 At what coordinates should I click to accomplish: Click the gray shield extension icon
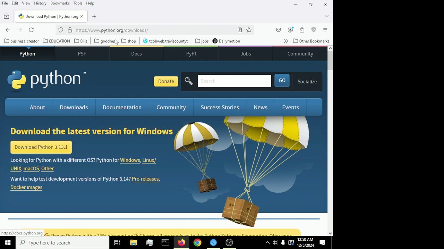tap(314, 30)
